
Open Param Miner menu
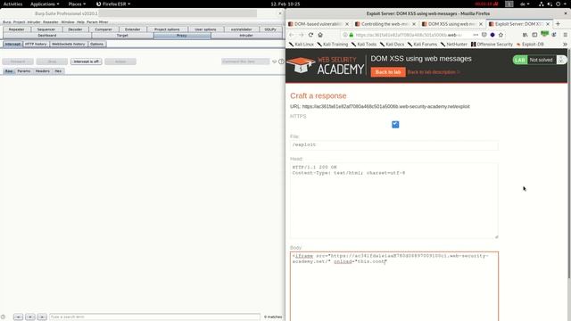point(97,21)
